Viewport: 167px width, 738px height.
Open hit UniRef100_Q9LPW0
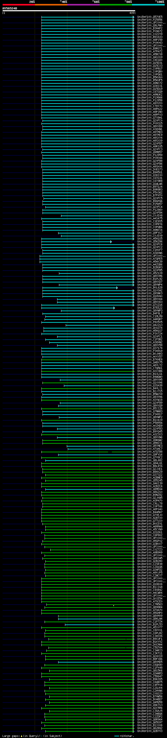pos(150,25)
